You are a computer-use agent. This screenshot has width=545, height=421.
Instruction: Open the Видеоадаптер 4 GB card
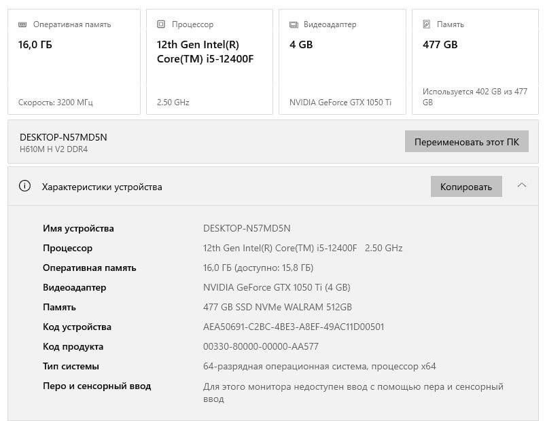click(342, 62)
